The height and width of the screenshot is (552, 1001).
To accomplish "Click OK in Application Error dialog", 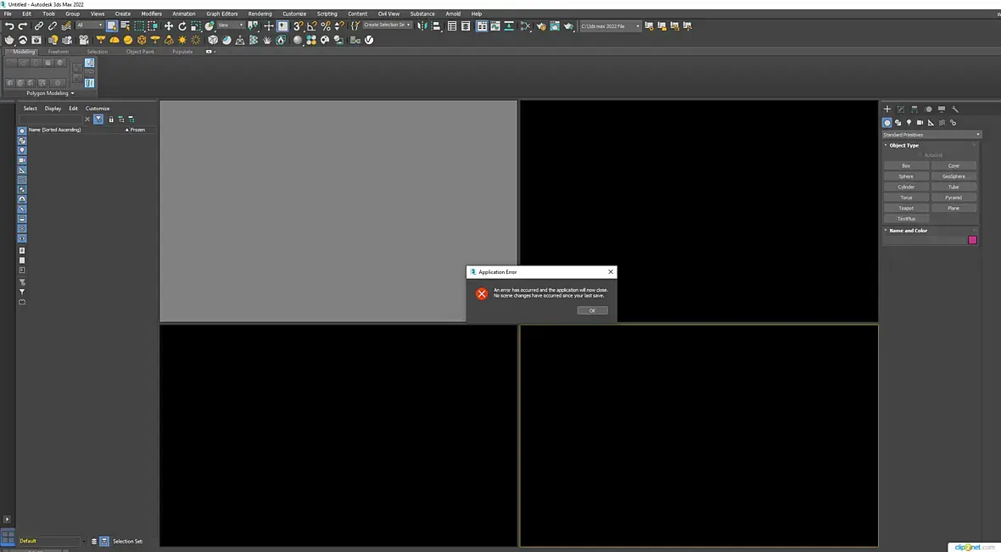I will pos(592,311).
